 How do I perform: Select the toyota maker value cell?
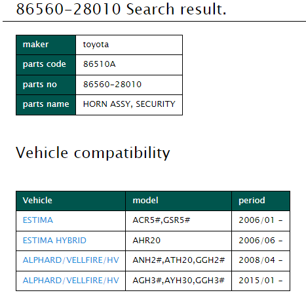[x=129, y=45]
